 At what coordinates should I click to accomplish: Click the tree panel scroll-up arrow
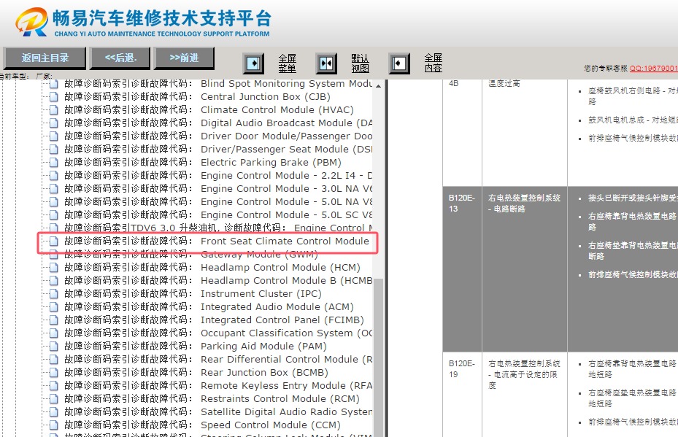(378, 86)
